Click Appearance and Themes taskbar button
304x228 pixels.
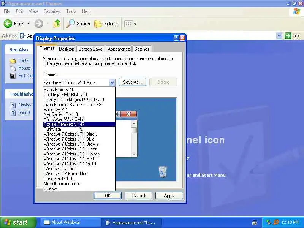pyautogui.click(x=131, y=223)
